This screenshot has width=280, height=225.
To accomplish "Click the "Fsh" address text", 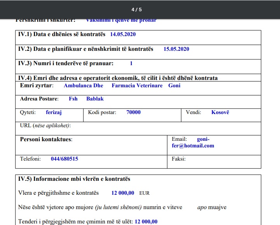I will 73,99.
